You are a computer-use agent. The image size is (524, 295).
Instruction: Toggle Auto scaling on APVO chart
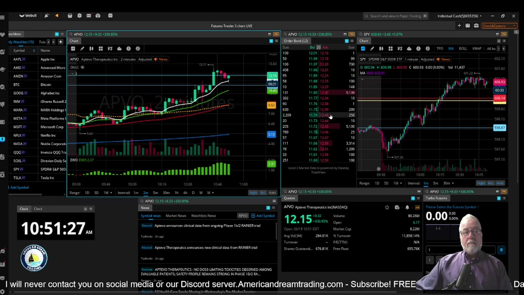pyautogui.click(x=272, y=193)
